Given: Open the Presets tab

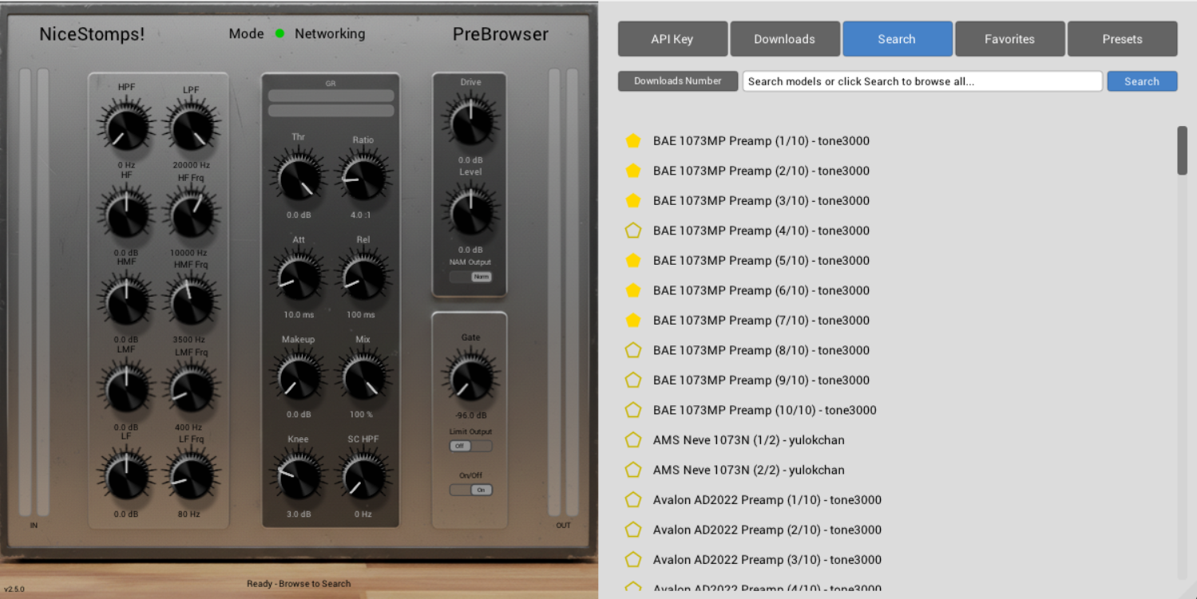Looking at the screenshot, I should point(1122,38).
